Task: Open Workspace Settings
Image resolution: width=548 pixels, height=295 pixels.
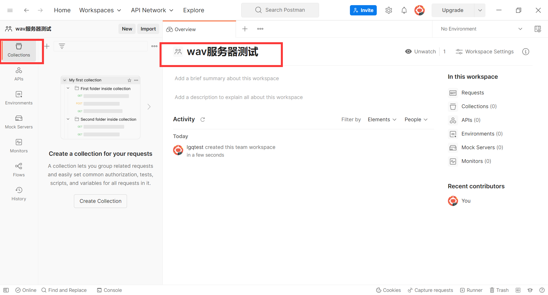Action: pyautogui.click(x=485, y=52)
